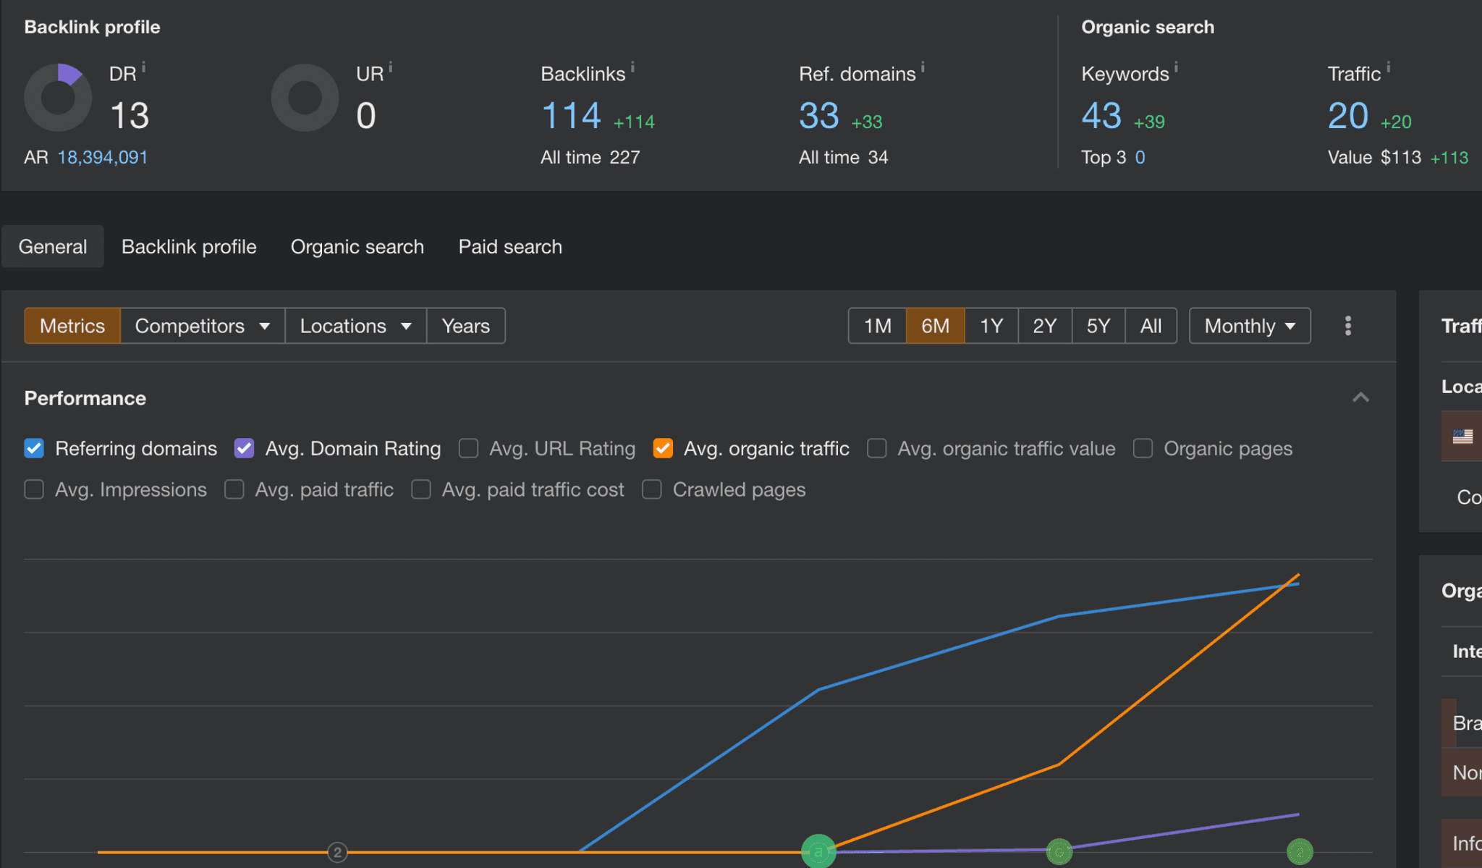The height and width of the screenshot is (868, 1482).
Task: Enable the Avg. URL Rating checkbox
Action: pyautogui.click(x=468, y=449)
